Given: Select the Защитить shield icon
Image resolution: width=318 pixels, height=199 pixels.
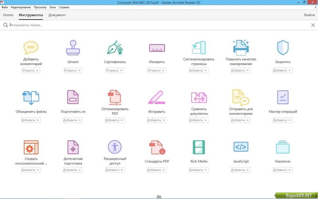Looking at the screenshot, I should tap(283, 47).
